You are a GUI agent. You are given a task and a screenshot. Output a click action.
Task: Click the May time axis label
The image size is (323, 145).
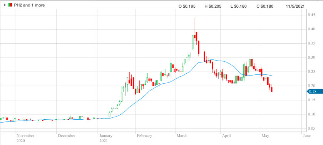265,136
